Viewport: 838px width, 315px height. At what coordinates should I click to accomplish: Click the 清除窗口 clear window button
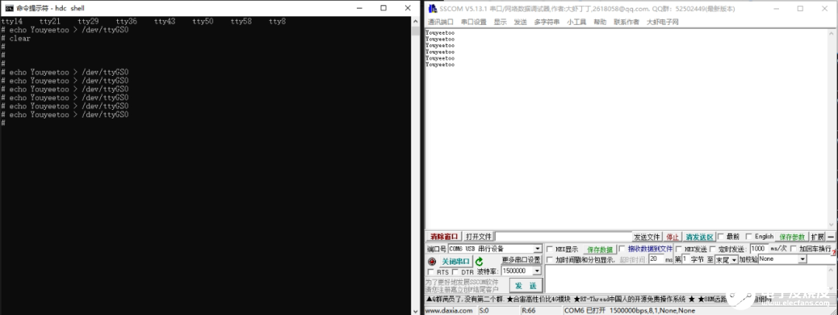(444, 237)
